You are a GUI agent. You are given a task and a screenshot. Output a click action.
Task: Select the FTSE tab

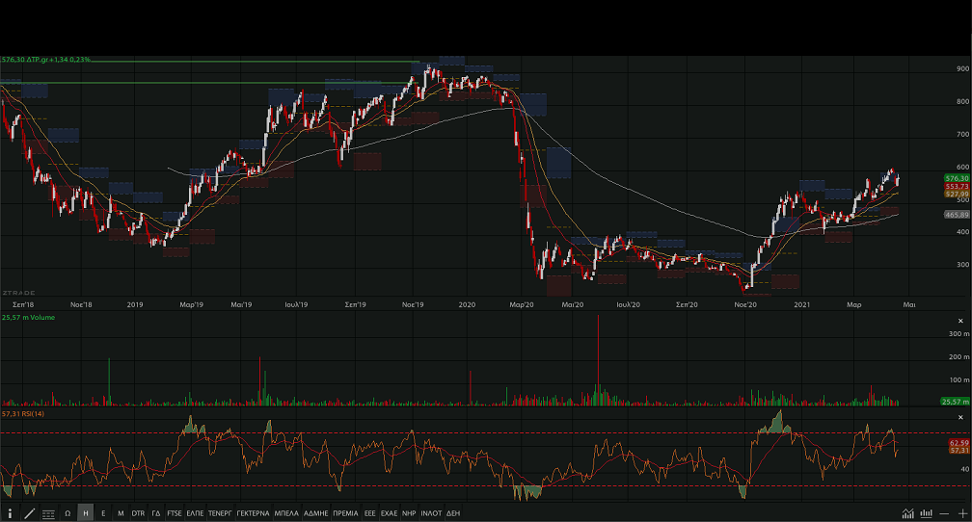point(174,513)
